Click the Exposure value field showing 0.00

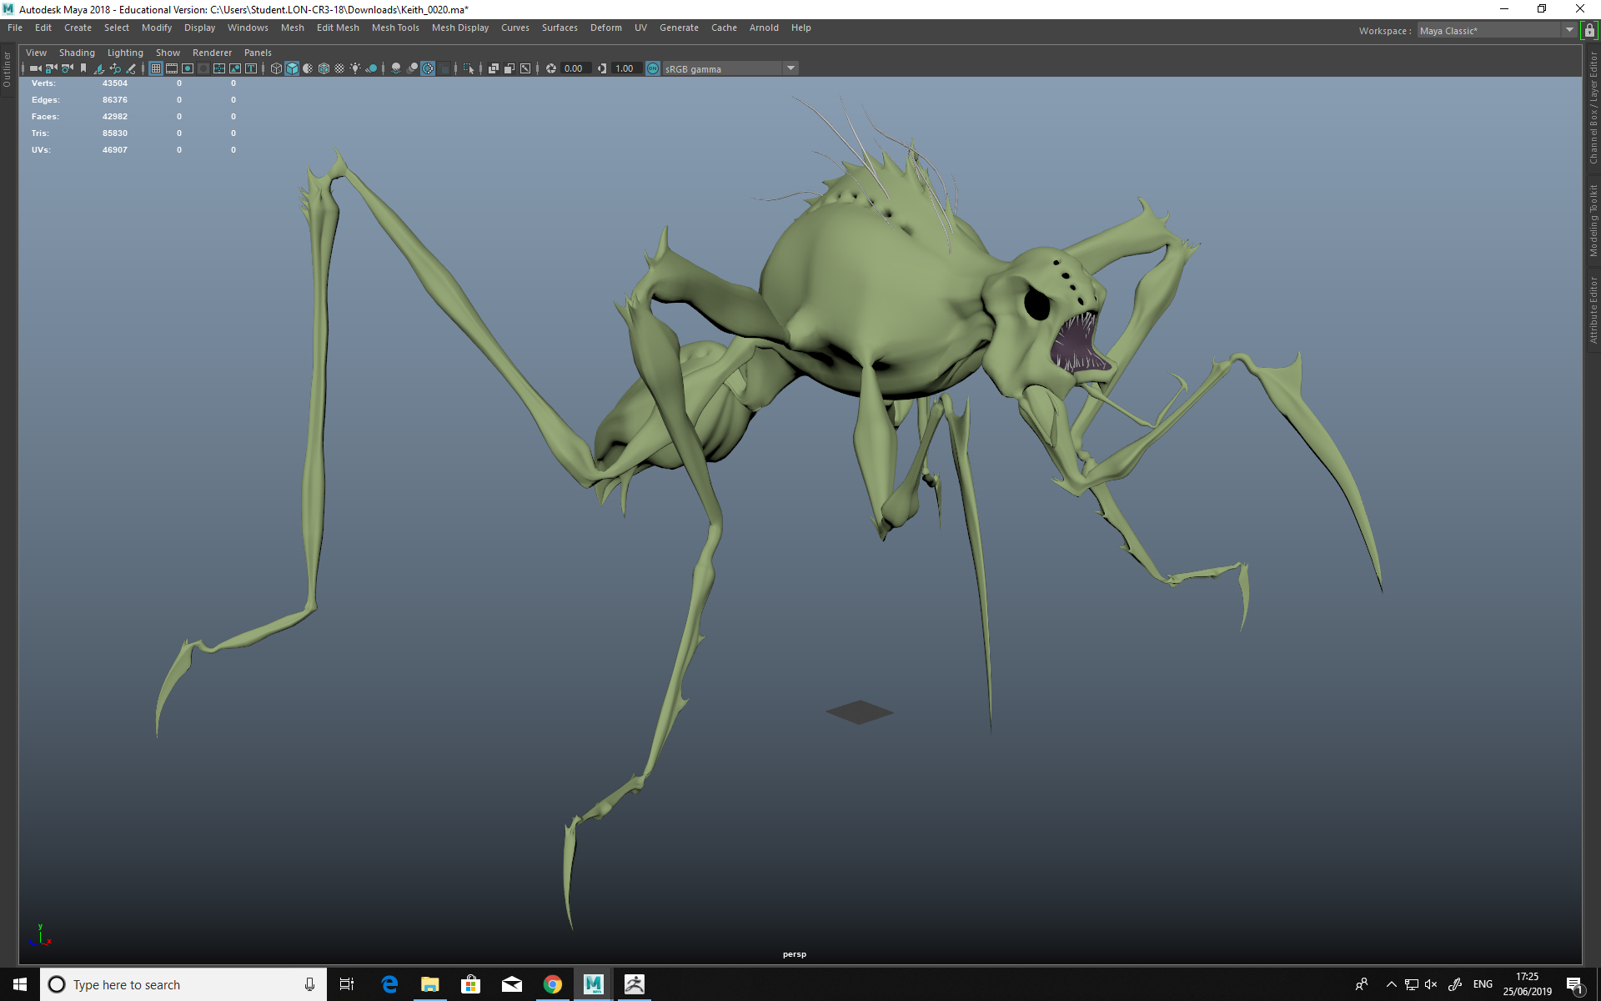click(576, 68)
